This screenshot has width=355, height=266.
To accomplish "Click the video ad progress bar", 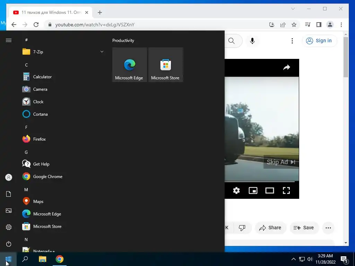I will (260, 181).
